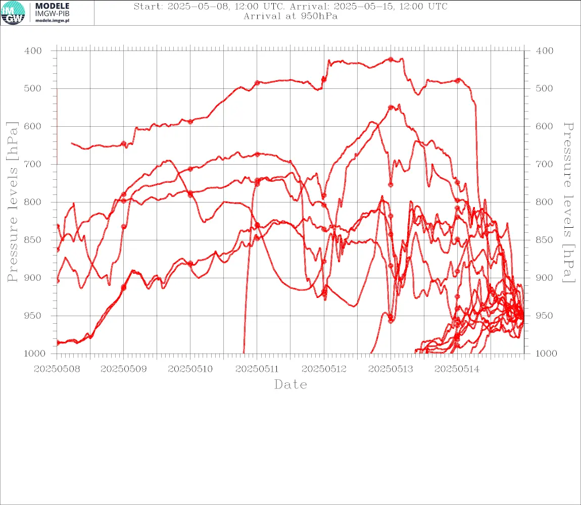581x505 pixels.
Task: Click the 20250512 date label
Action: tap(324, 369)
